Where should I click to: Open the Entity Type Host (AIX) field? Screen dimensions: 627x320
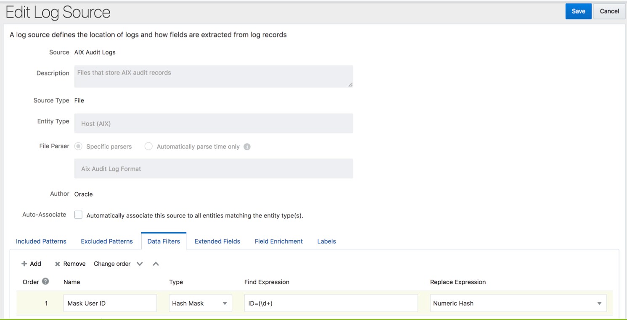pos(214,123)
